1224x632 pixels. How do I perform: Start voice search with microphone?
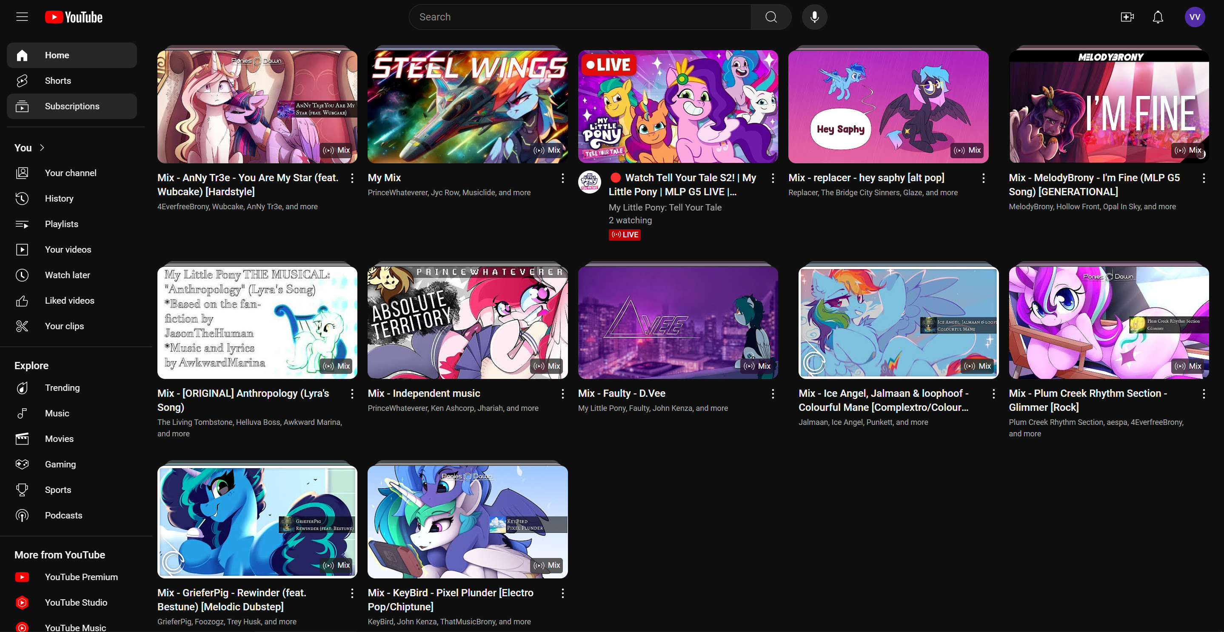tap(814, 17)
